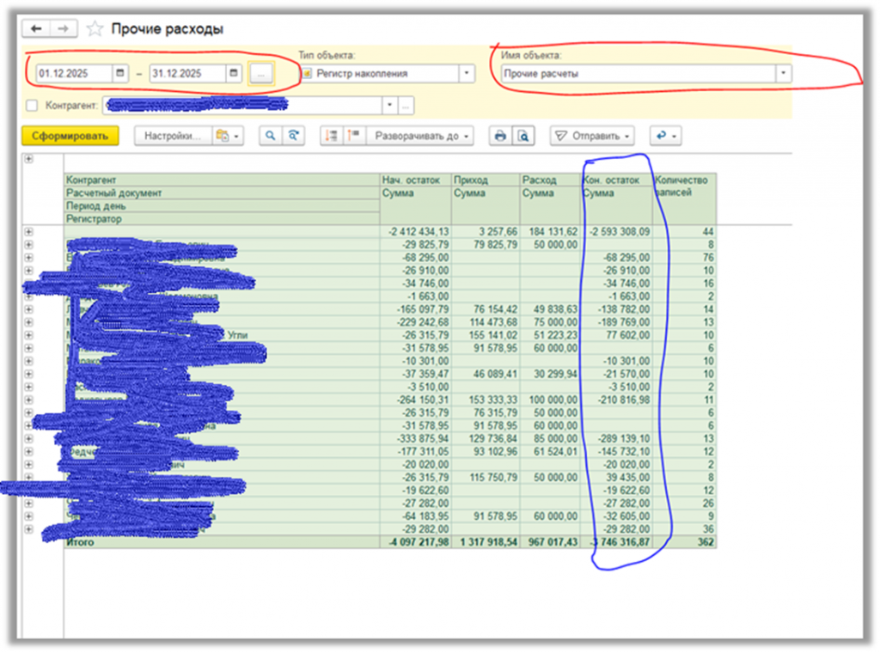Add report to favorites with star icon

(x=95, y=29)
